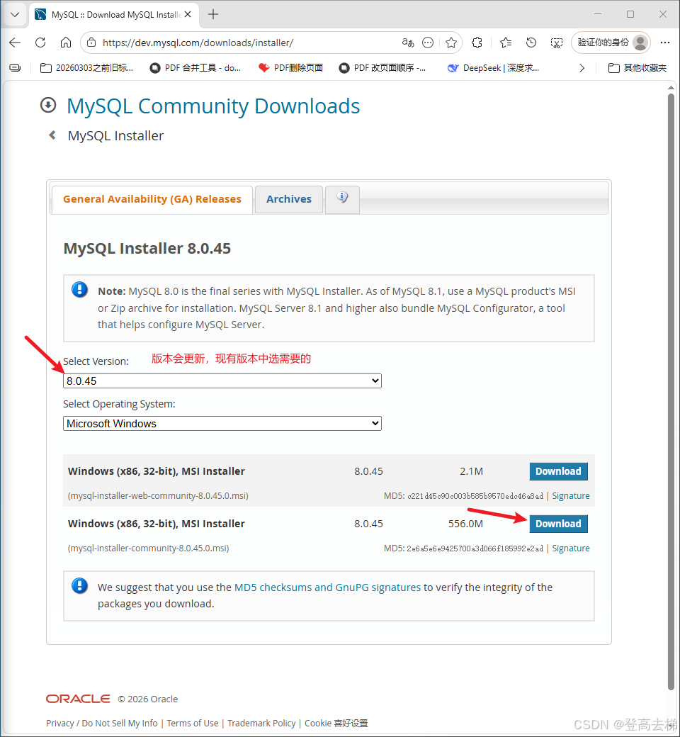Open the Favorites list icon
The image size is (680, 737).
tap(506, 43)
